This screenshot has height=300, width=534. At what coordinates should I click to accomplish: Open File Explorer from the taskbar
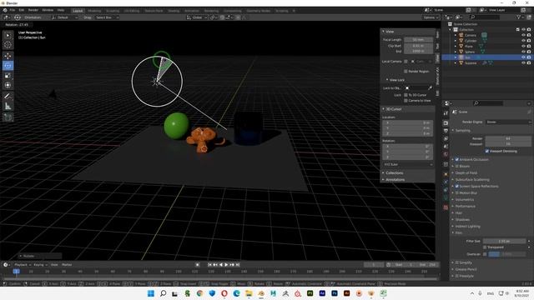pos(249,293)
